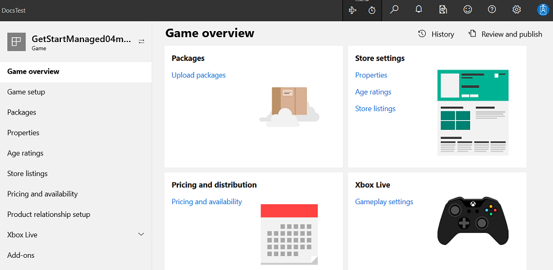Screen dimensions: 553x270
Task: Click the document badge icon in header
Action: point(443,10)
